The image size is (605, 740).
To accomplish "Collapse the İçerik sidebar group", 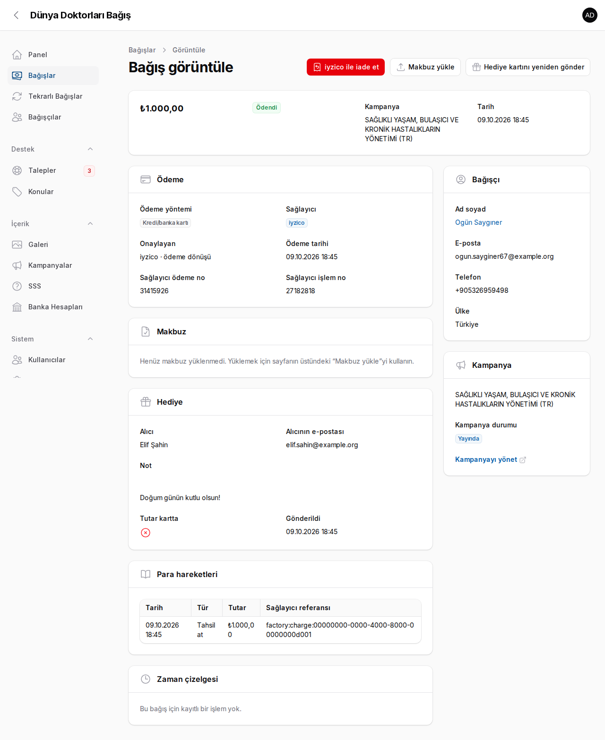I will coord(90,224).
